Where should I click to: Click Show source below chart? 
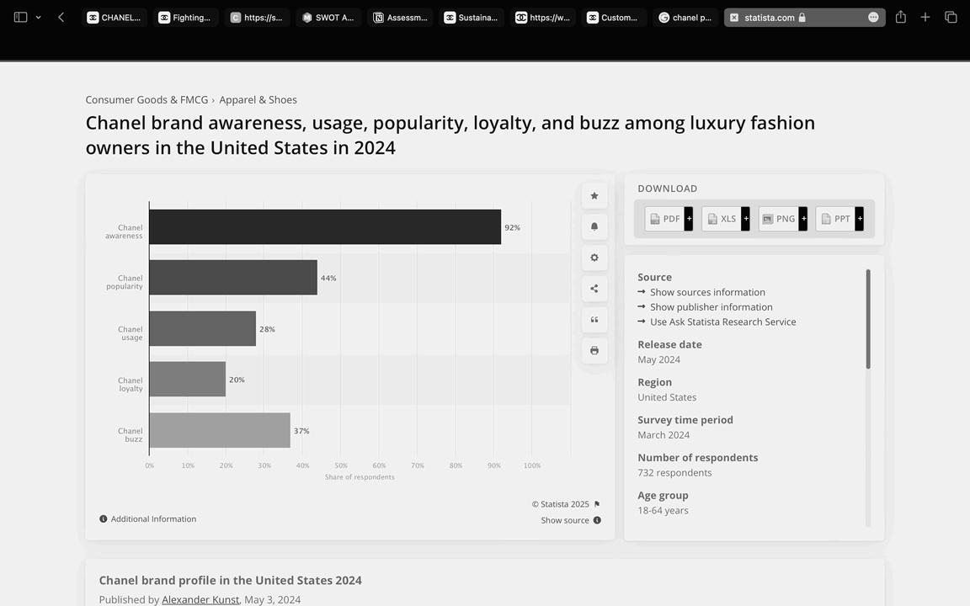[x=565, y=521]
